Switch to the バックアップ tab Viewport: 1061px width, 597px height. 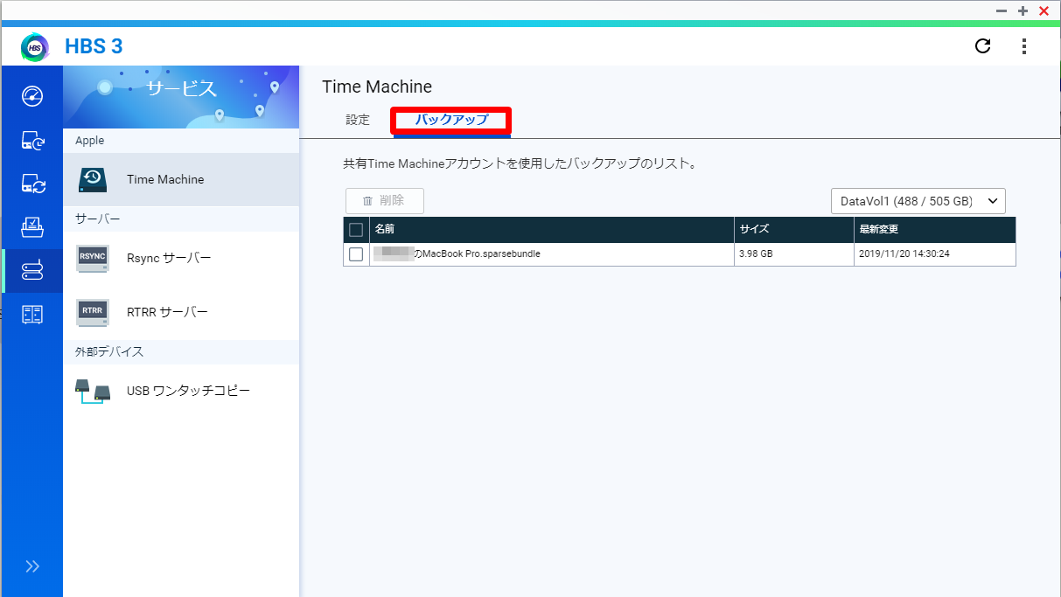click(451, 121)
